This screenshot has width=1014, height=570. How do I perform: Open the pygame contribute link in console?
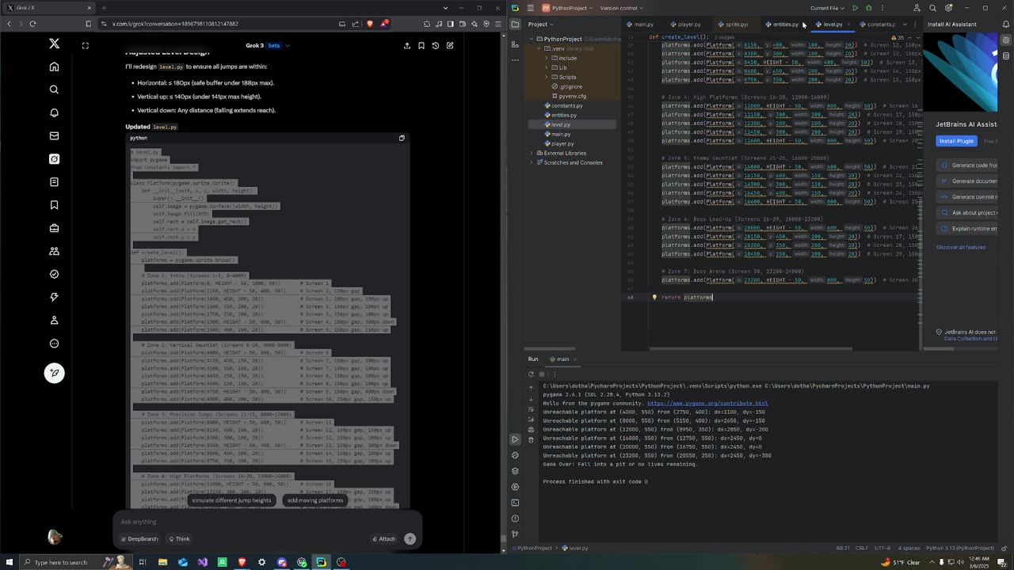coord(707,403)
